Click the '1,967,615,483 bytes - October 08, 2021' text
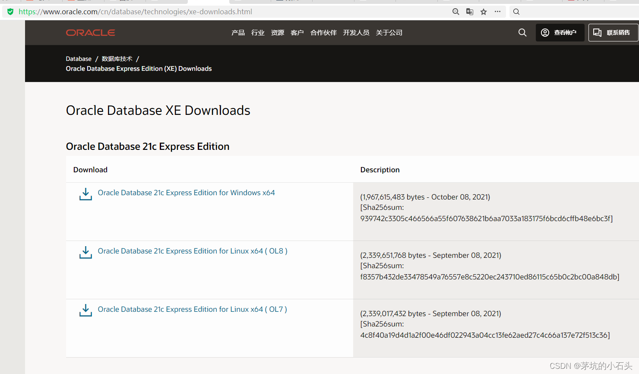Screen dimensions: 639x374 point(425,197)
